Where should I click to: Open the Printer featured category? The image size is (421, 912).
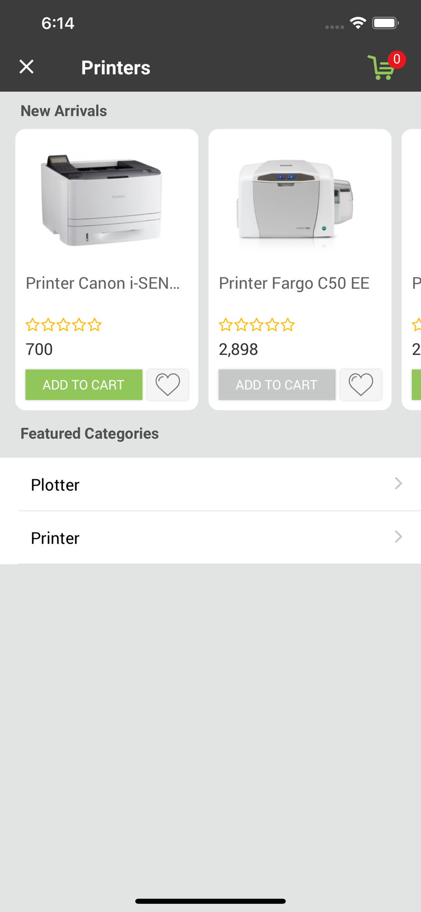55,538
